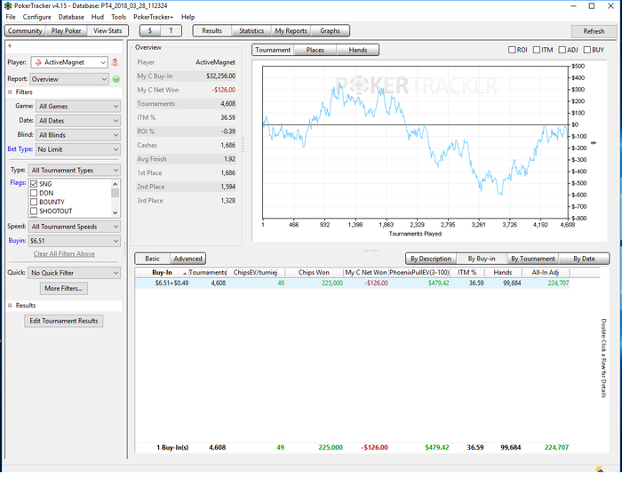The width and height of the screenshot is (622, 479).
Task: Click the green status icon next to Report
Action: coord(116,79)
